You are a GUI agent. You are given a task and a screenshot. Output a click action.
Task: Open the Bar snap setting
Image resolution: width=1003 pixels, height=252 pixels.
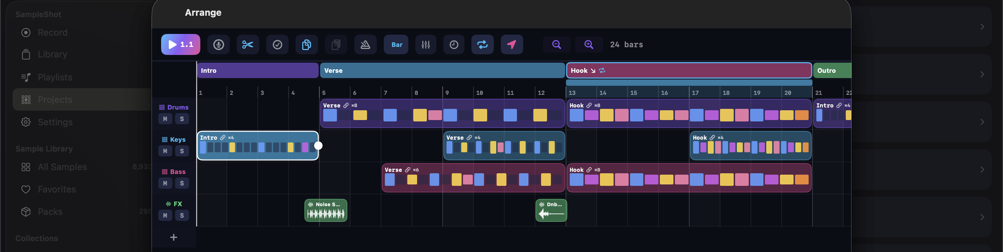click(396, 44)
